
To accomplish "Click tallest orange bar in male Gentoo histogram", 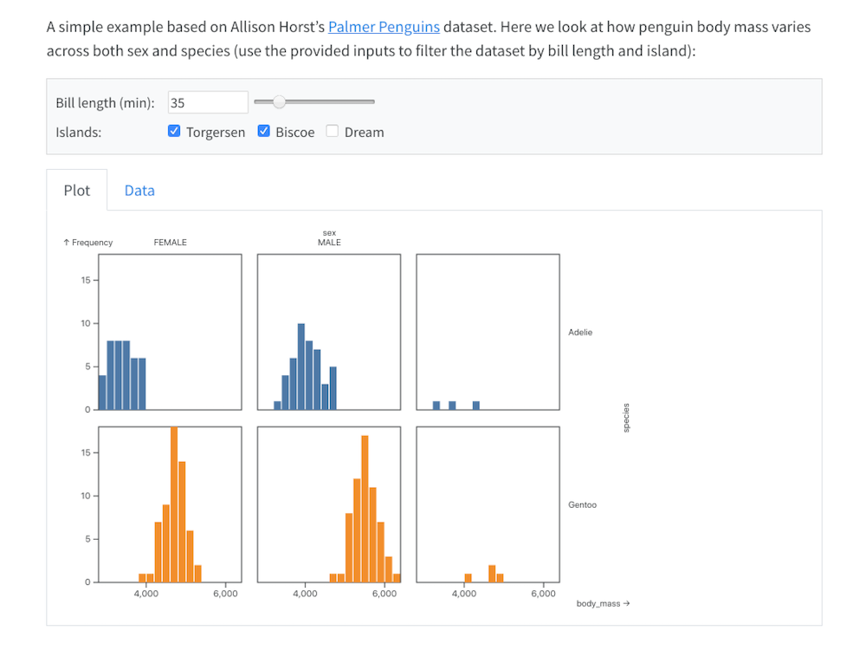I will (365, 508).
